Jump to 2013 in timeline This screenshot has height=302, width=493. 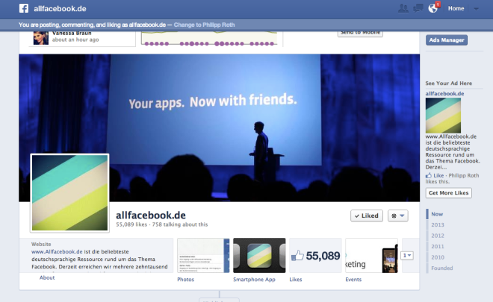(437, 224)
